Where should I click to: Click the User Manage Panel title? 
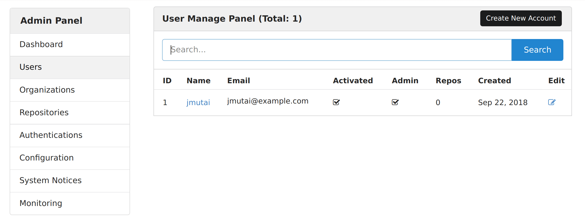click(232, 18)
